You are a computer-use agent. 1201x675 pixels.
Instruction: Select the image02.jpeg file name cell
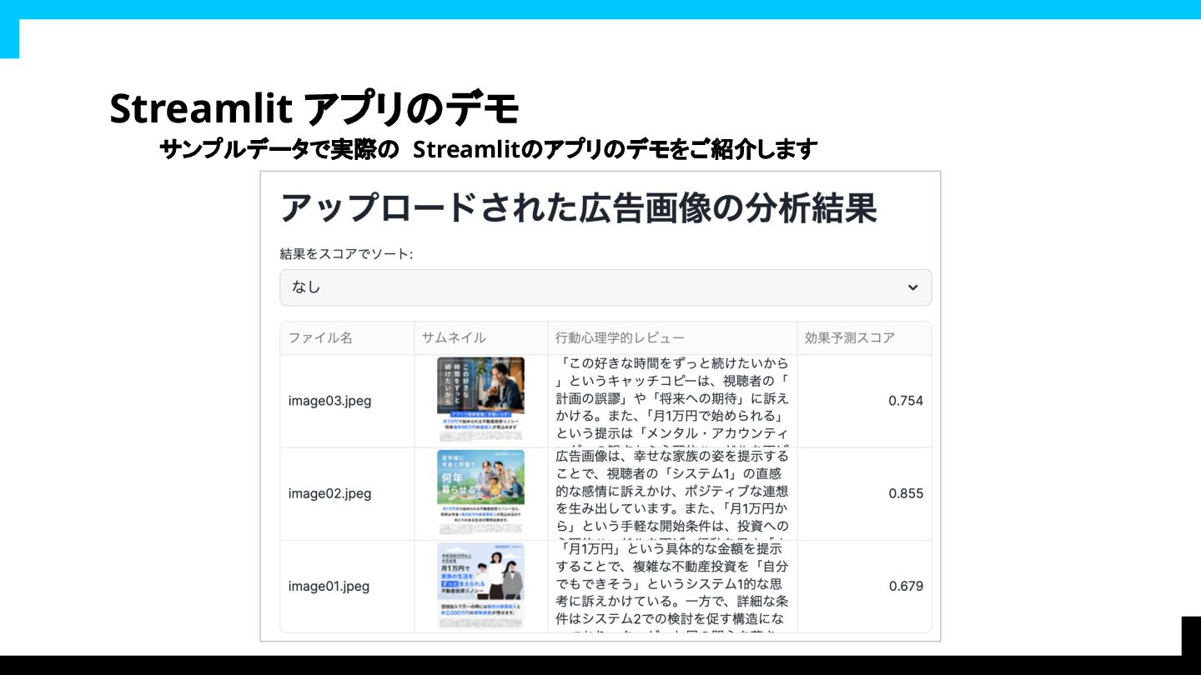347,493
